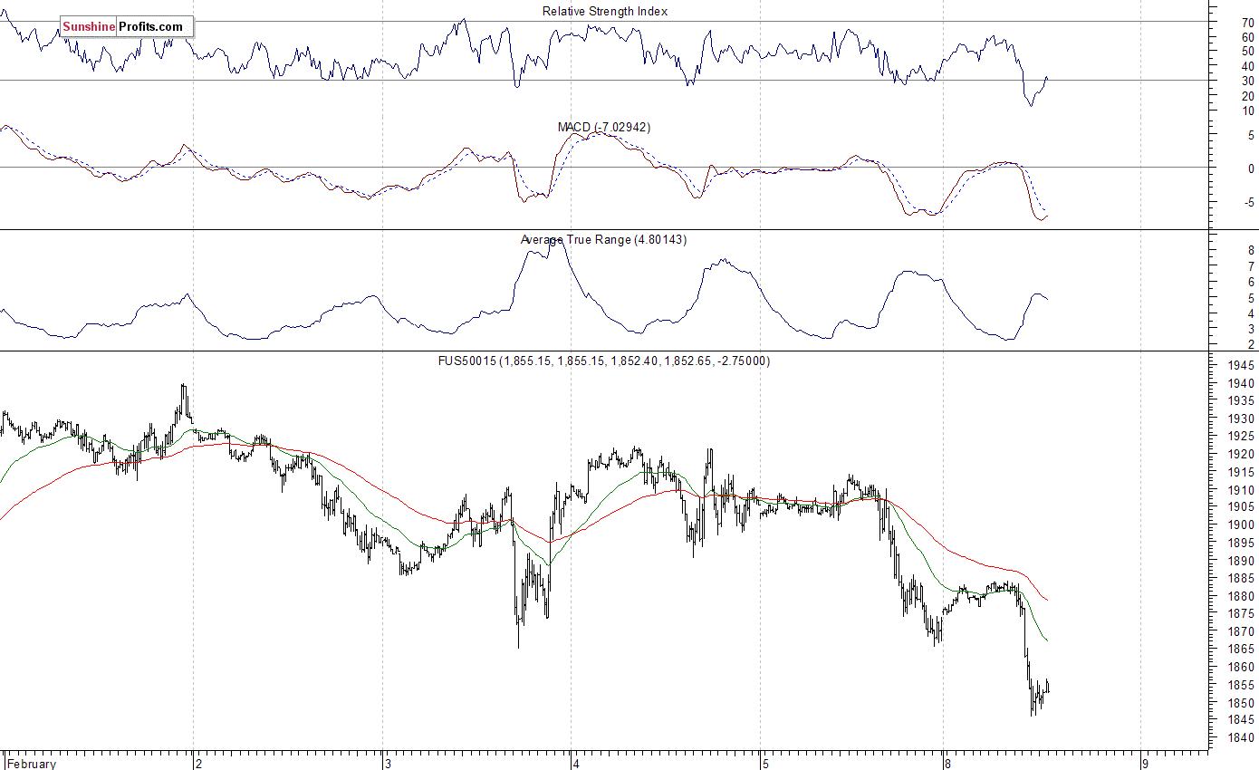Click the date label 4 on the axis
1259x770 pixels.
577,763
